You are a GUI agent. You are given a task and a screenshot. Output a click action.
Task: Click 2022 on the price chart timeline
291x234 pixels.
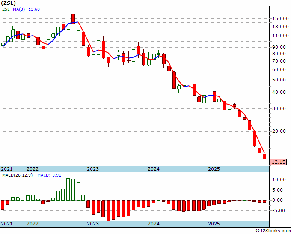pyautogui.click(x=33, y=169)
